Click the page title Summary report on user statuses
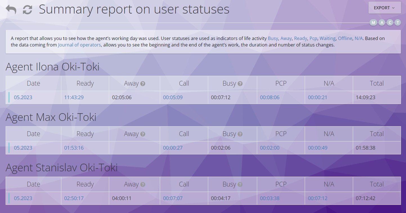The height and width of the screenshot is (213, 406). click(134, 9)
